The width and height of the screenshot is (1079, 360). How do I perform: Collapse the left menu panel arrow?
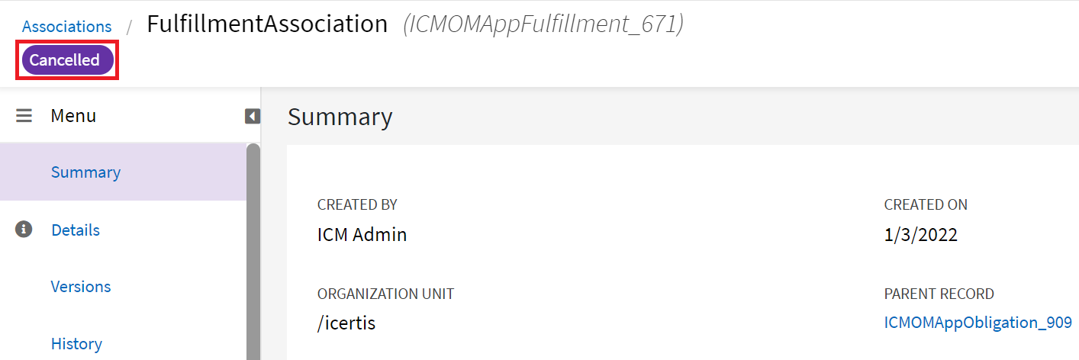point(253,116)
